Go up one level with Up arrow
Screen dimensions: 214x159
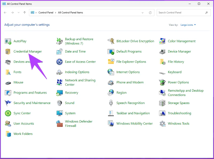[x=25, y=13]
